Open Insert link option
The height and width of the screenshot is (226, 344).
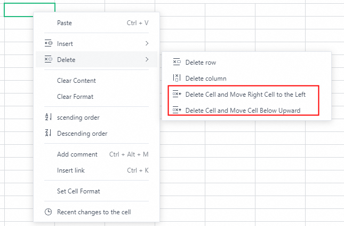71,170
